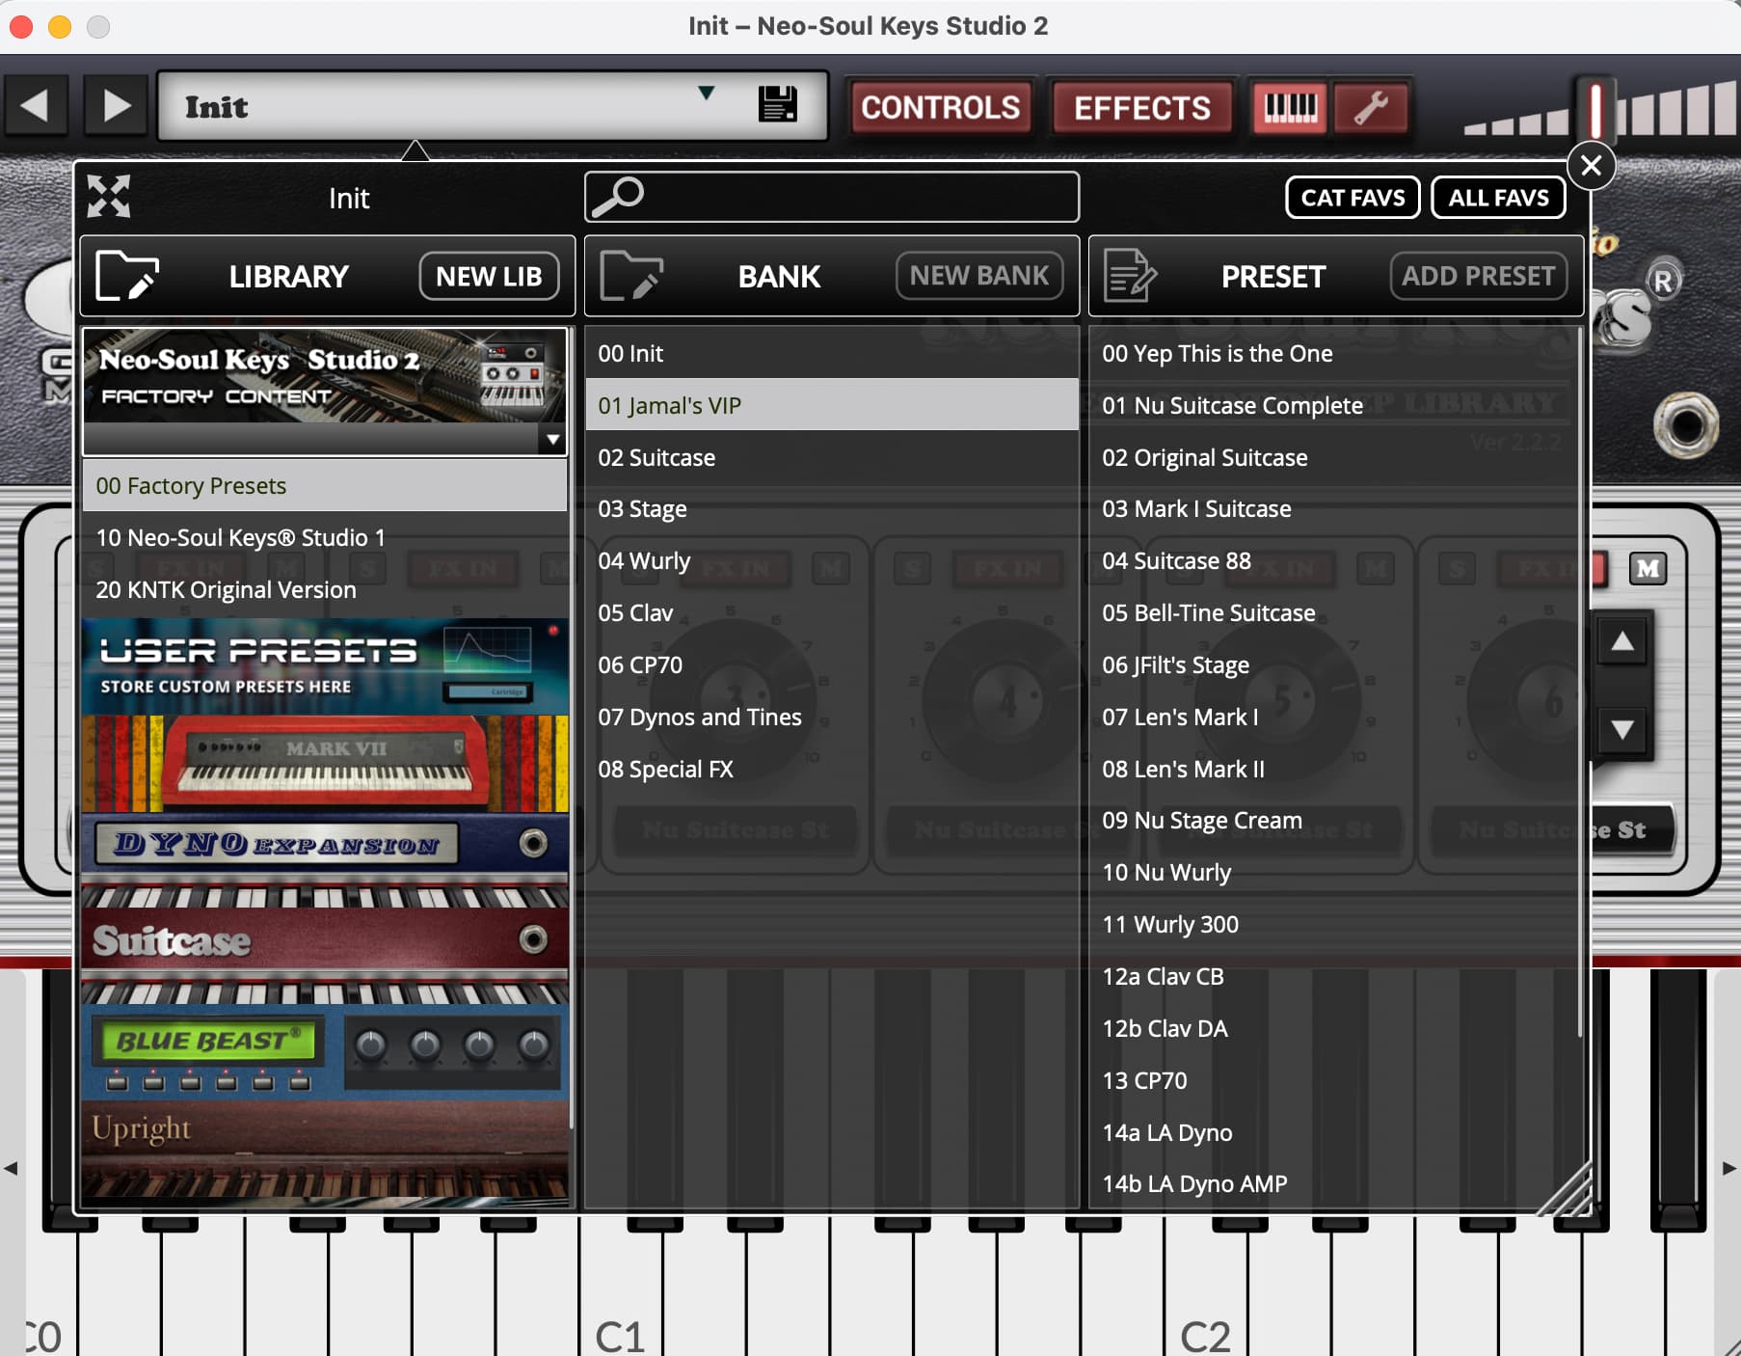Create a new bank with NEW BANK

coord(979,276)
